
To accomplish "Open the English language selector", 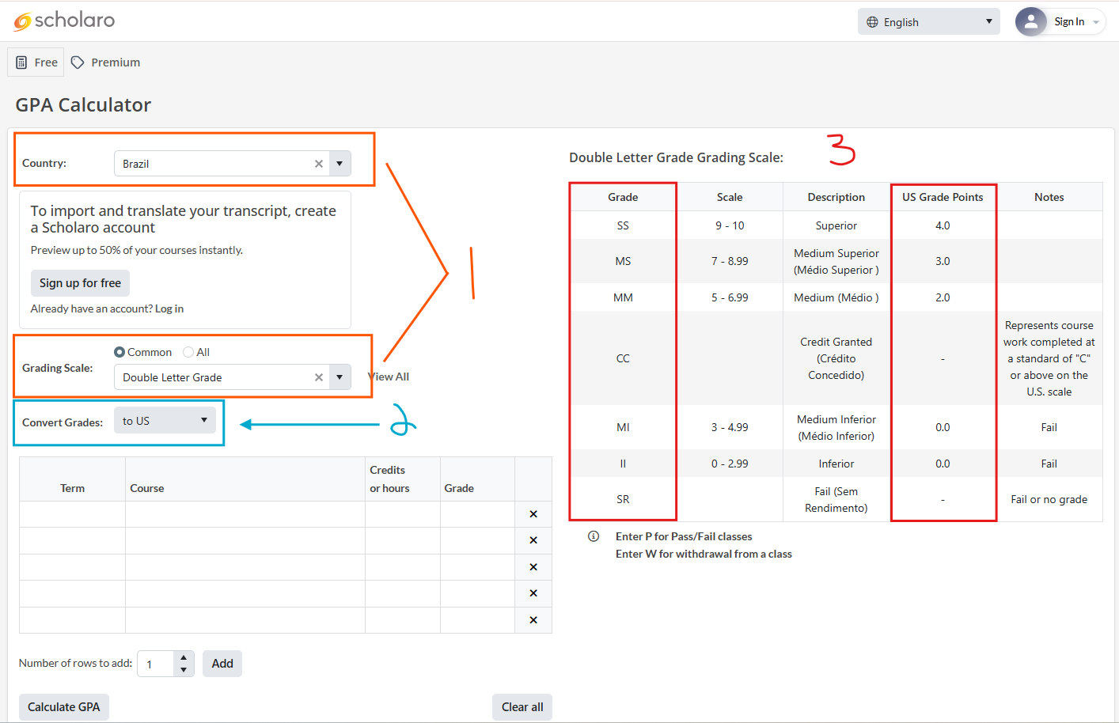I will (928, 22).
